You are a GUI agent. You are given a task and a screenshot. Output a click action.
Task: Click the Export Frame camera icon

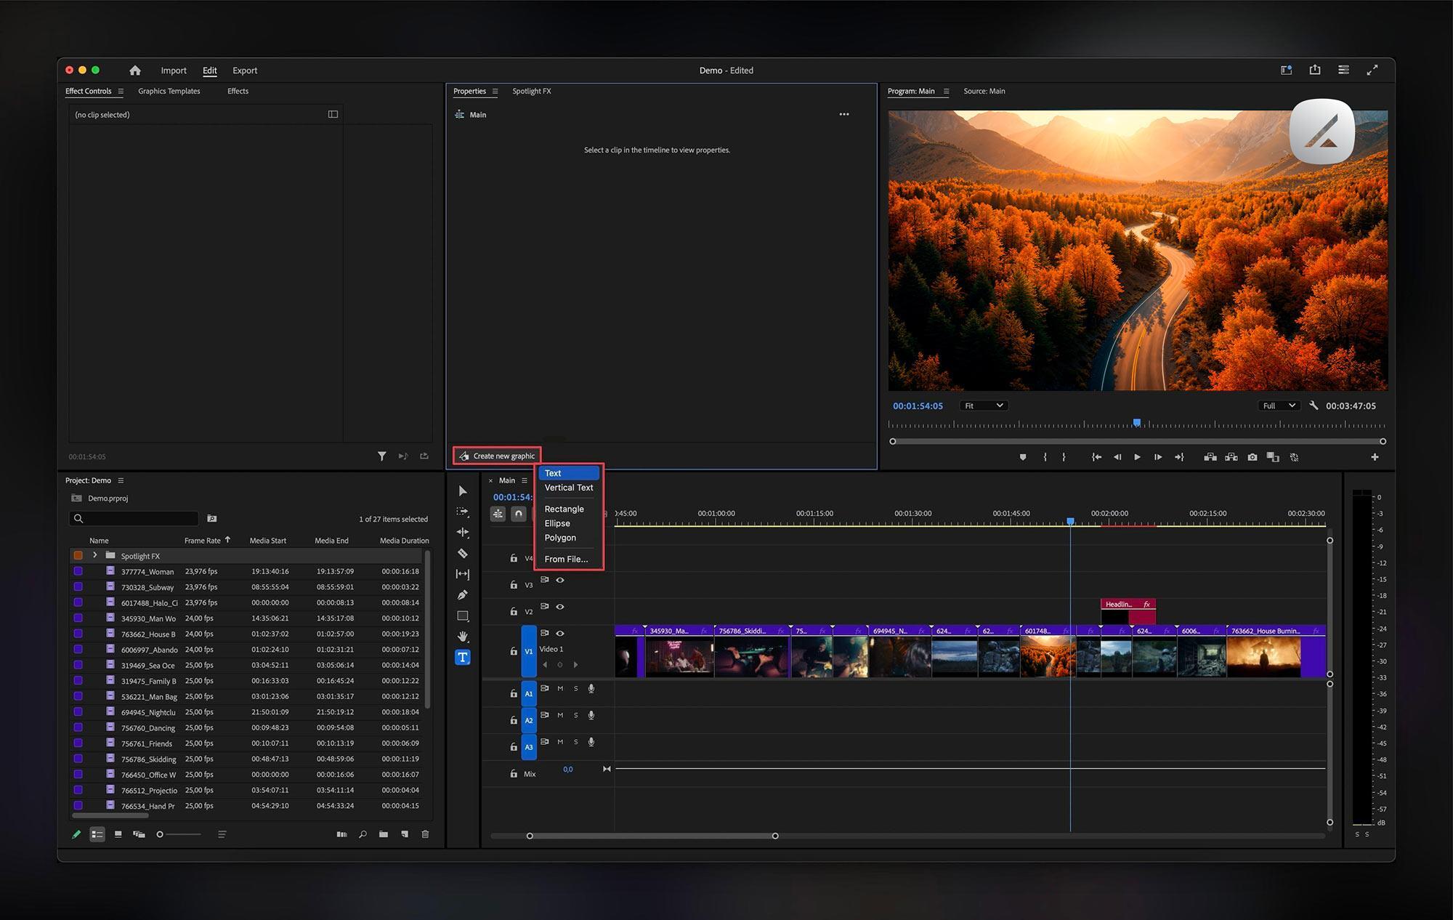tap(1252, 457)
